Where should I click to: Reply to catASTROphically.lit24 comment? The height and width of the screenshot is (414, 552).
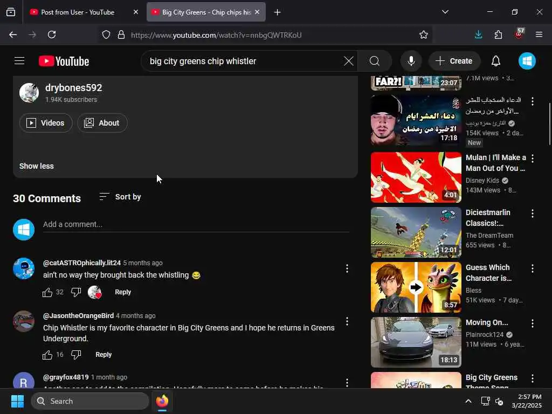[123, 292]
